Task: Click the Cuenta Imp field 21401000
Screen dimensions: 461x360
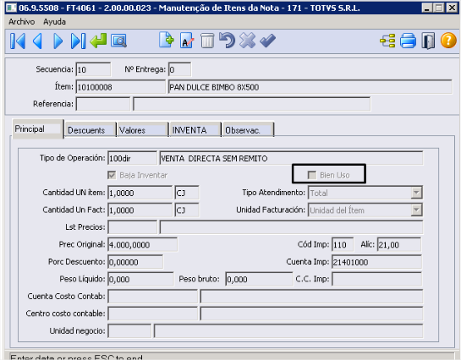Action: 376,262
